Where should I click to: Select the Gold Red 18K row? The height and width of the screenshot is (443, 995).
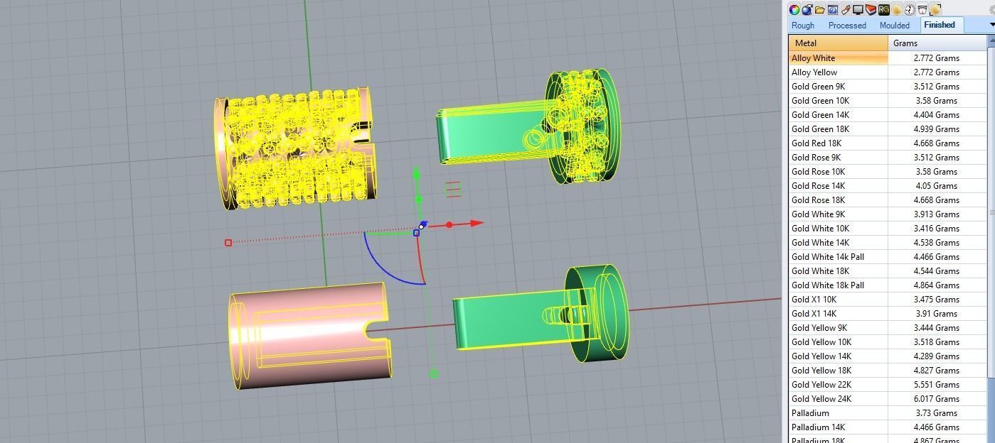pyautogui.click(x=888, y=143)
